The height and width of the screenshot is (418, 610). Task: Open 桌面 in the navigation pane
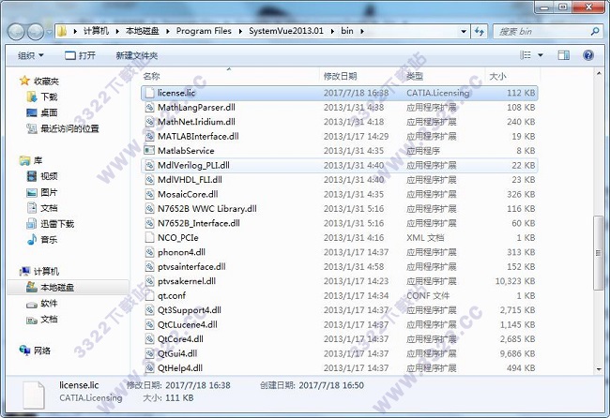[x=49, y=112]
